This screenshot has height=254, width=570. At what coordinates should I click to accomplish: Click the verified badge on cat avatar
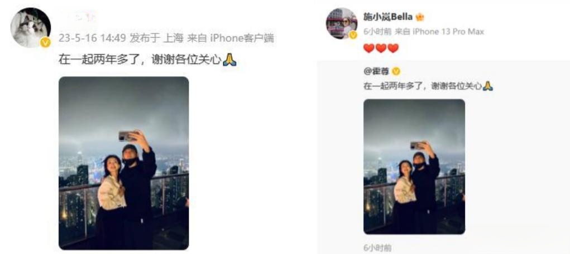pyautogui.click(x=45, y=43)
